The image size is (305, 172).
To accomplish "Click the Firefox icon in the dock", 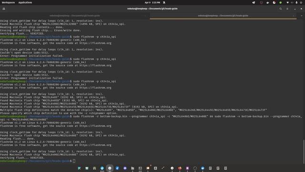I will click(180, 168).
